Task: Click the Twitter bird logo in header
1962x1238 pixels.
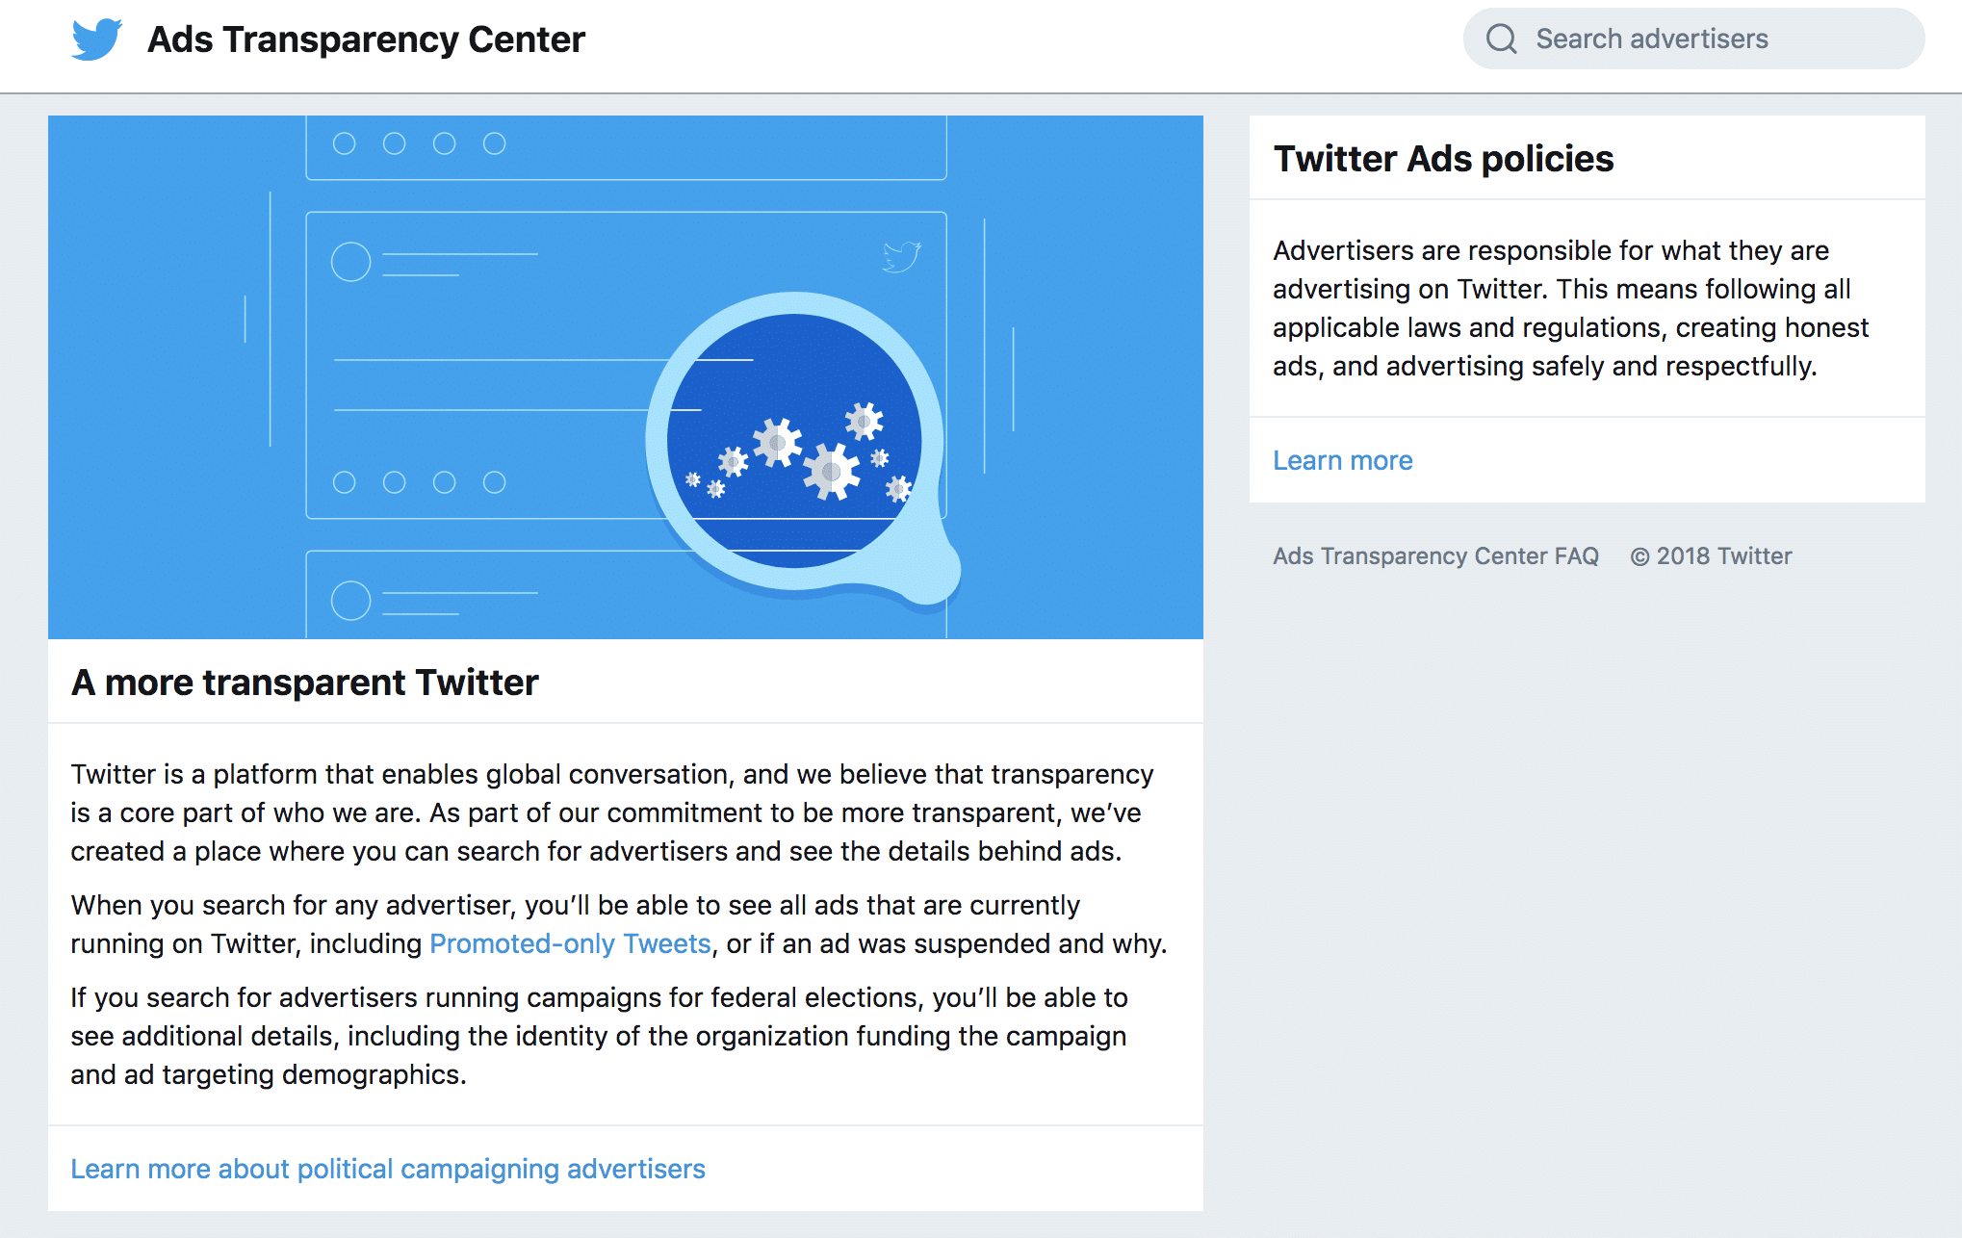Action: (x=96, y=39)
